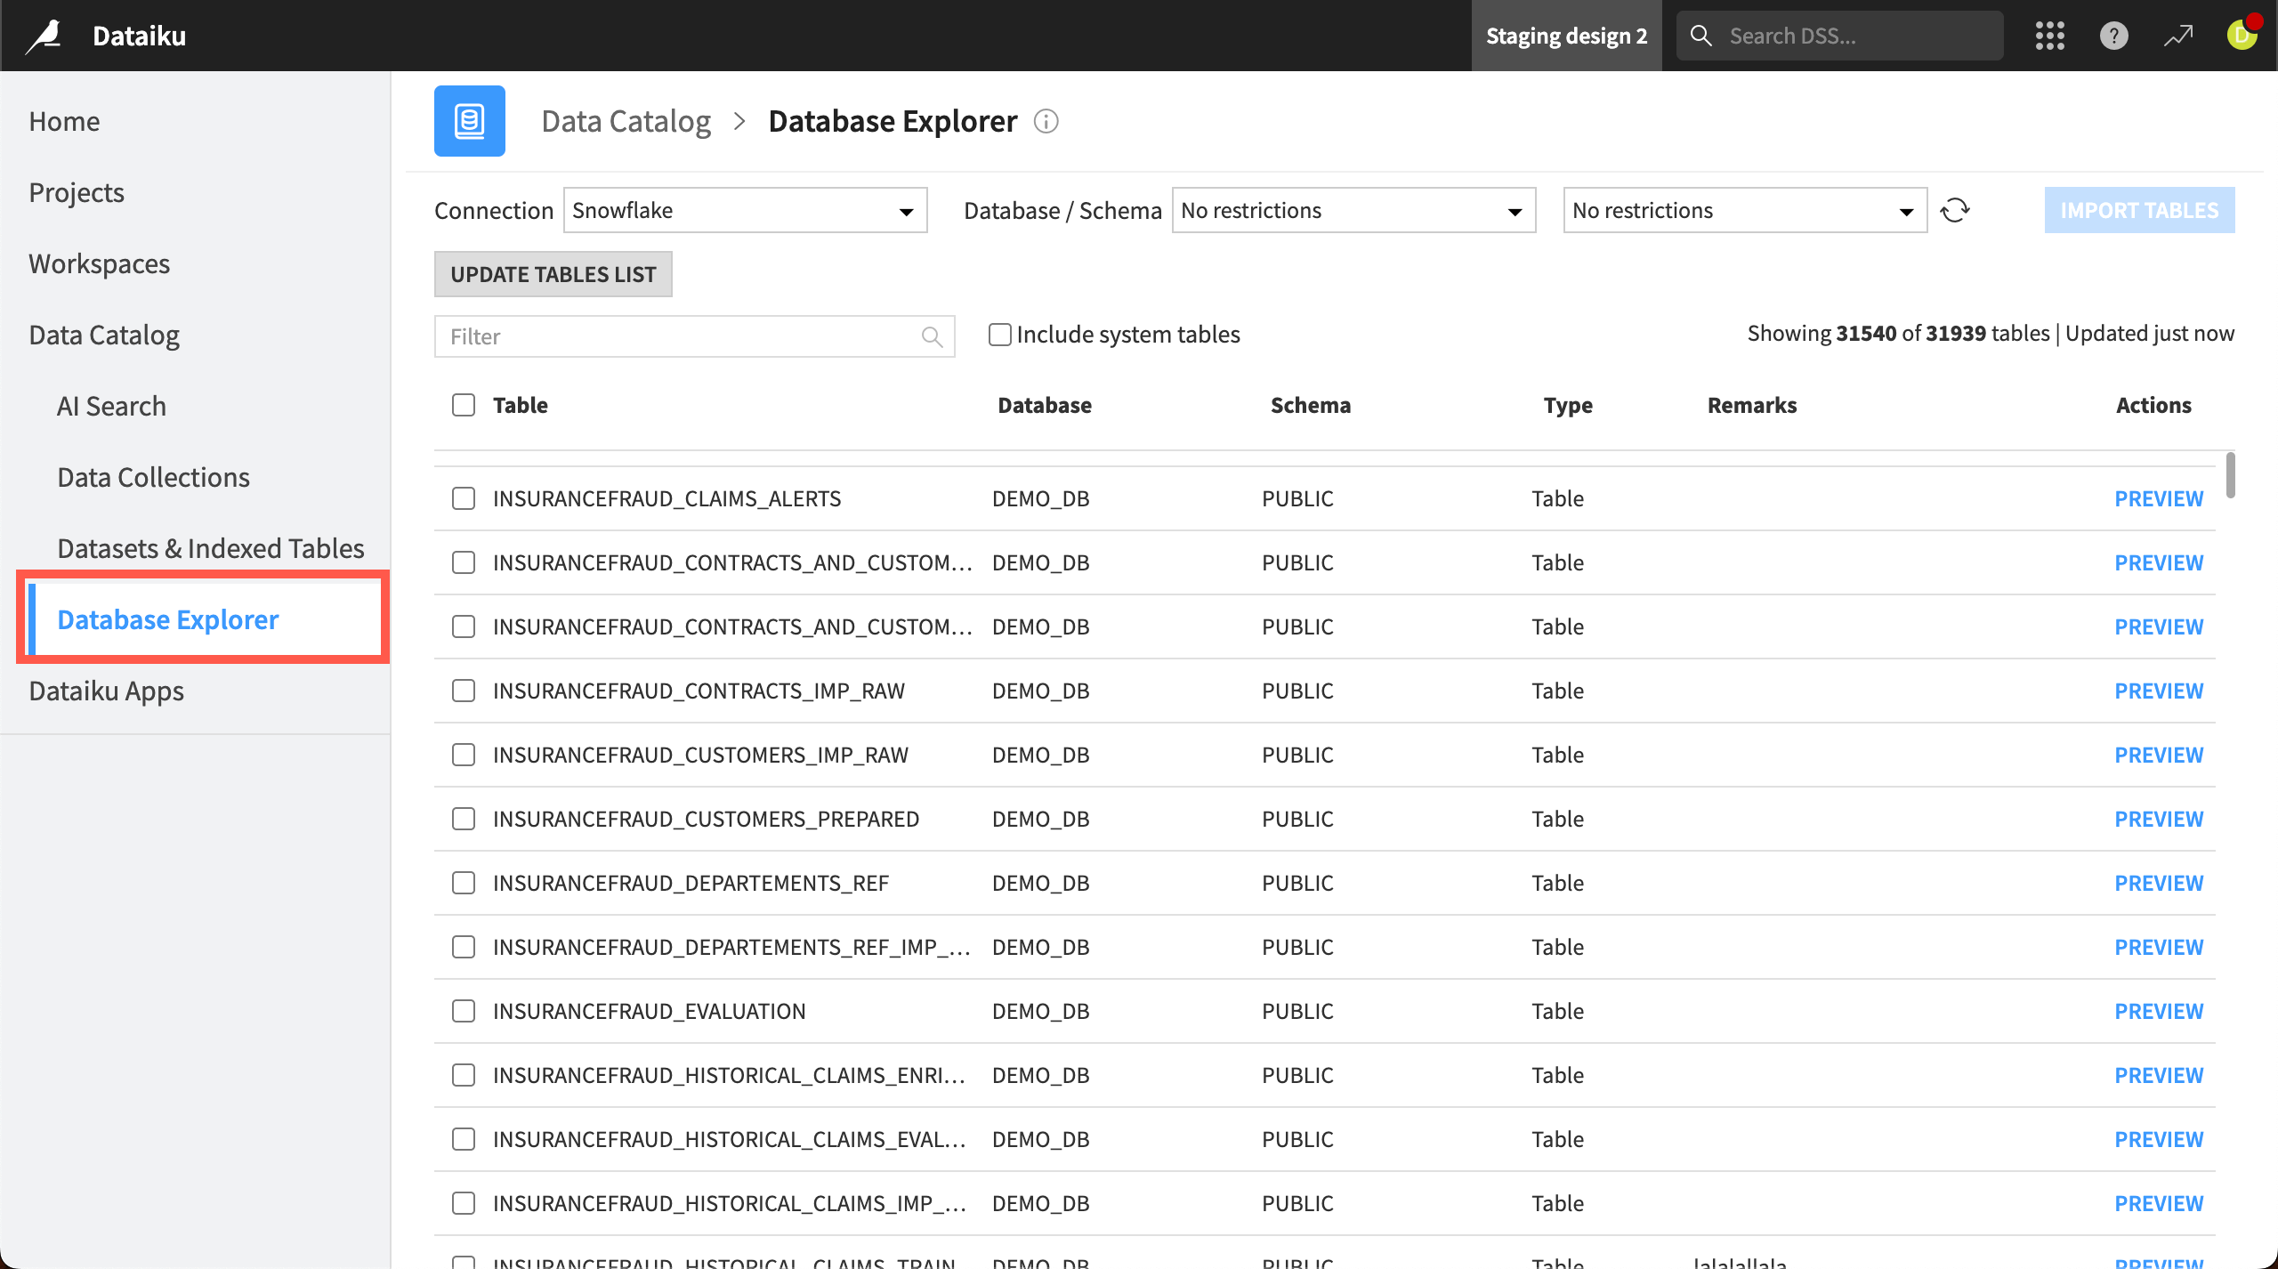Click the Dataiku bird logo

45,35
